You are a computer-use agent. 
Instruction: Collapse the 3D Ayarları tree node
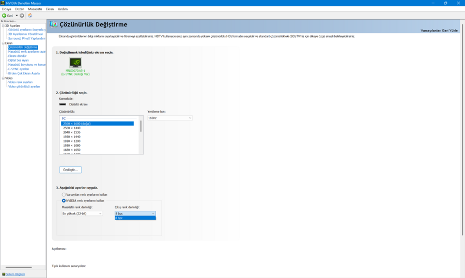pos(3,26)
